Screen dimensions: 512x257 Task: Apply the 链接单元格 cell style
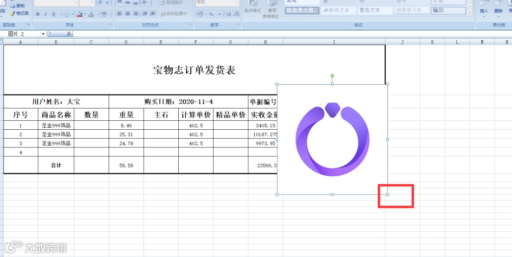[x=412, y=10]
